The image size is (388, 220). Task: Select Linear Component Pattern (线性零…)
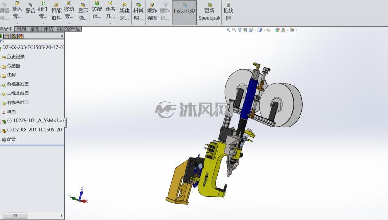(x=43, y=10)
